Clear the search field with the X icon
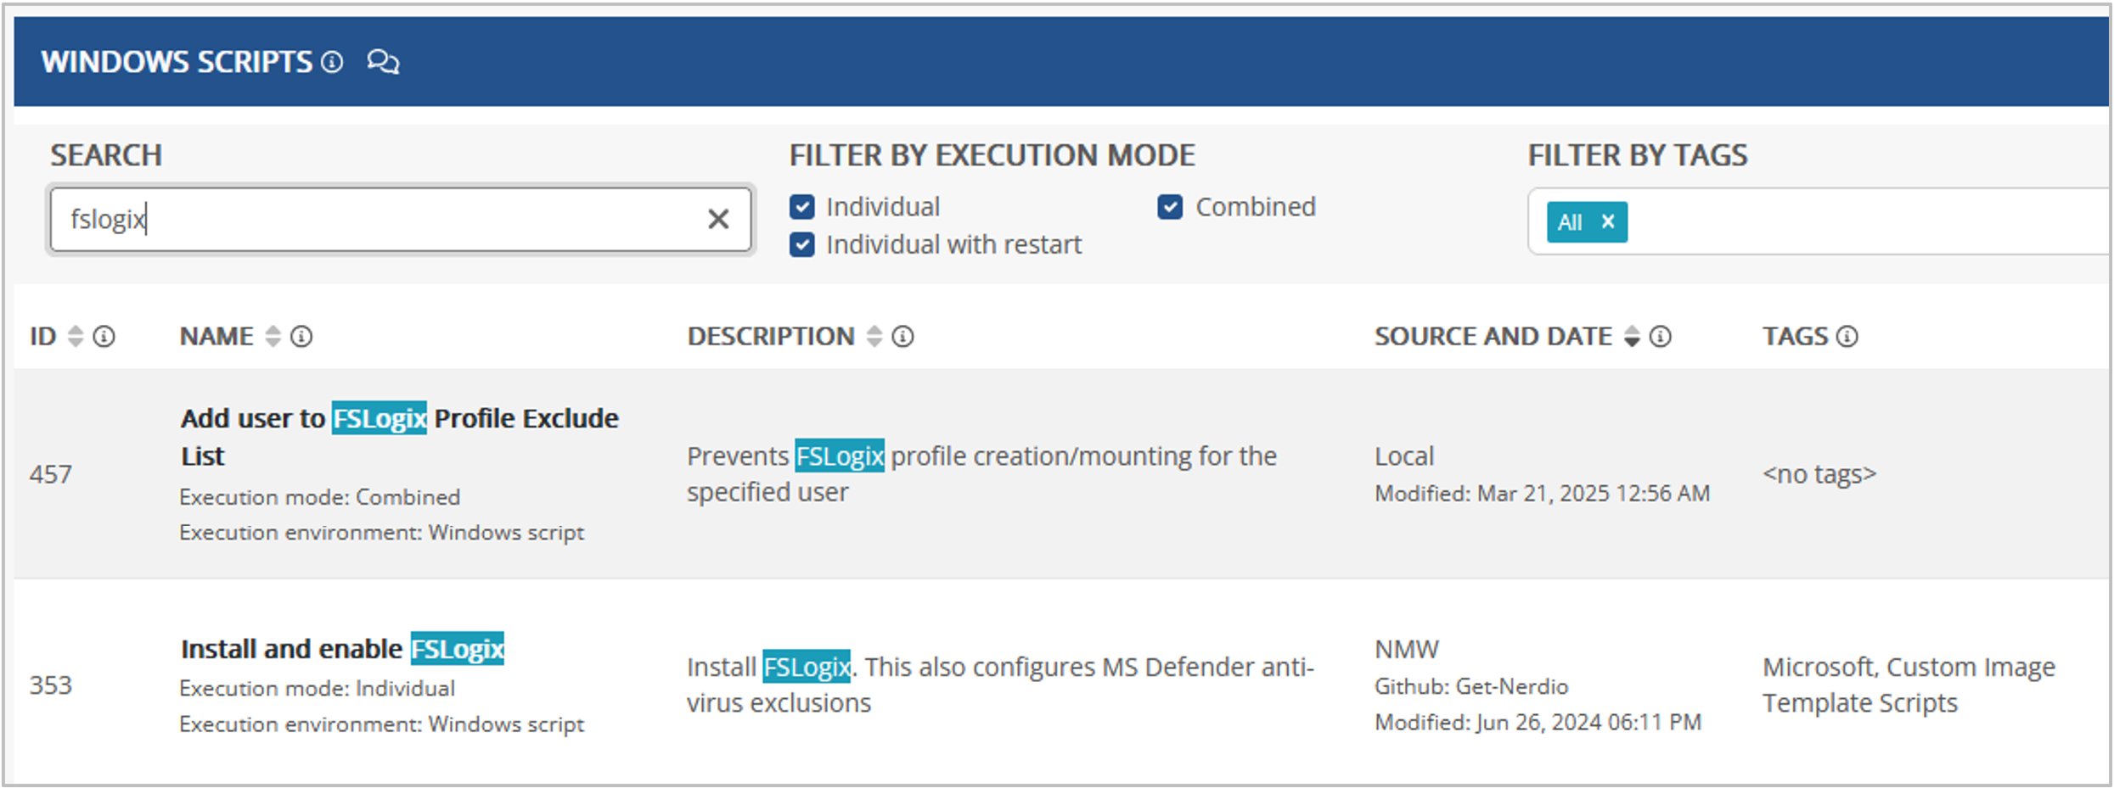The width and height of the screenshot is (2114, 788). pyautogui.click(x=718, y=220)
